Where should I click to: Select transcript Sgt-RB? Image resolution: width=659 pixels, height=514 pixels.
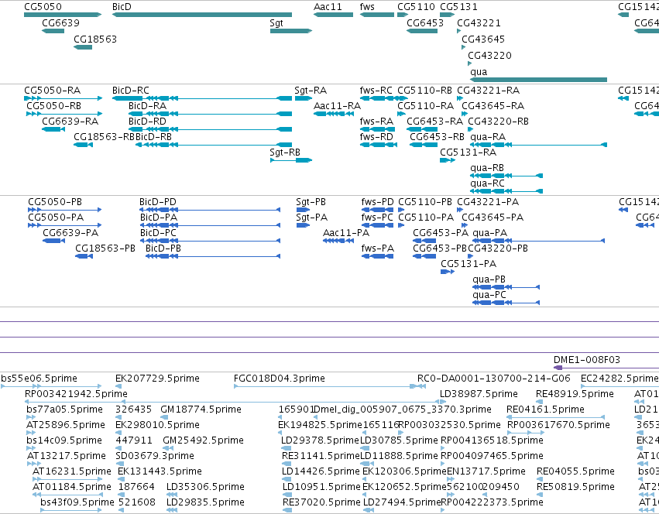291,160
